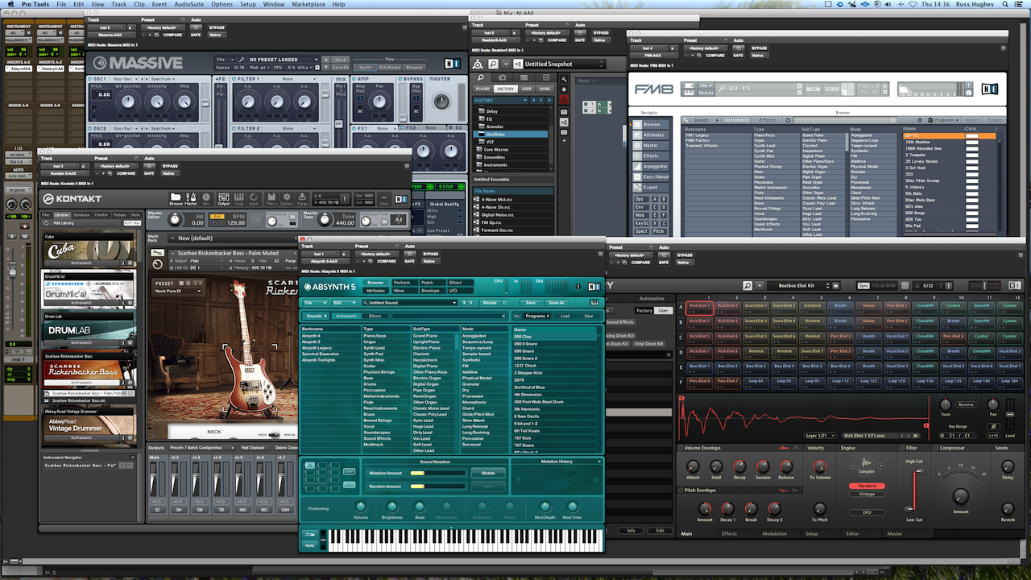1031x580 pixels.
Task: Click Save As in Massive
Action: pos(341,67)
